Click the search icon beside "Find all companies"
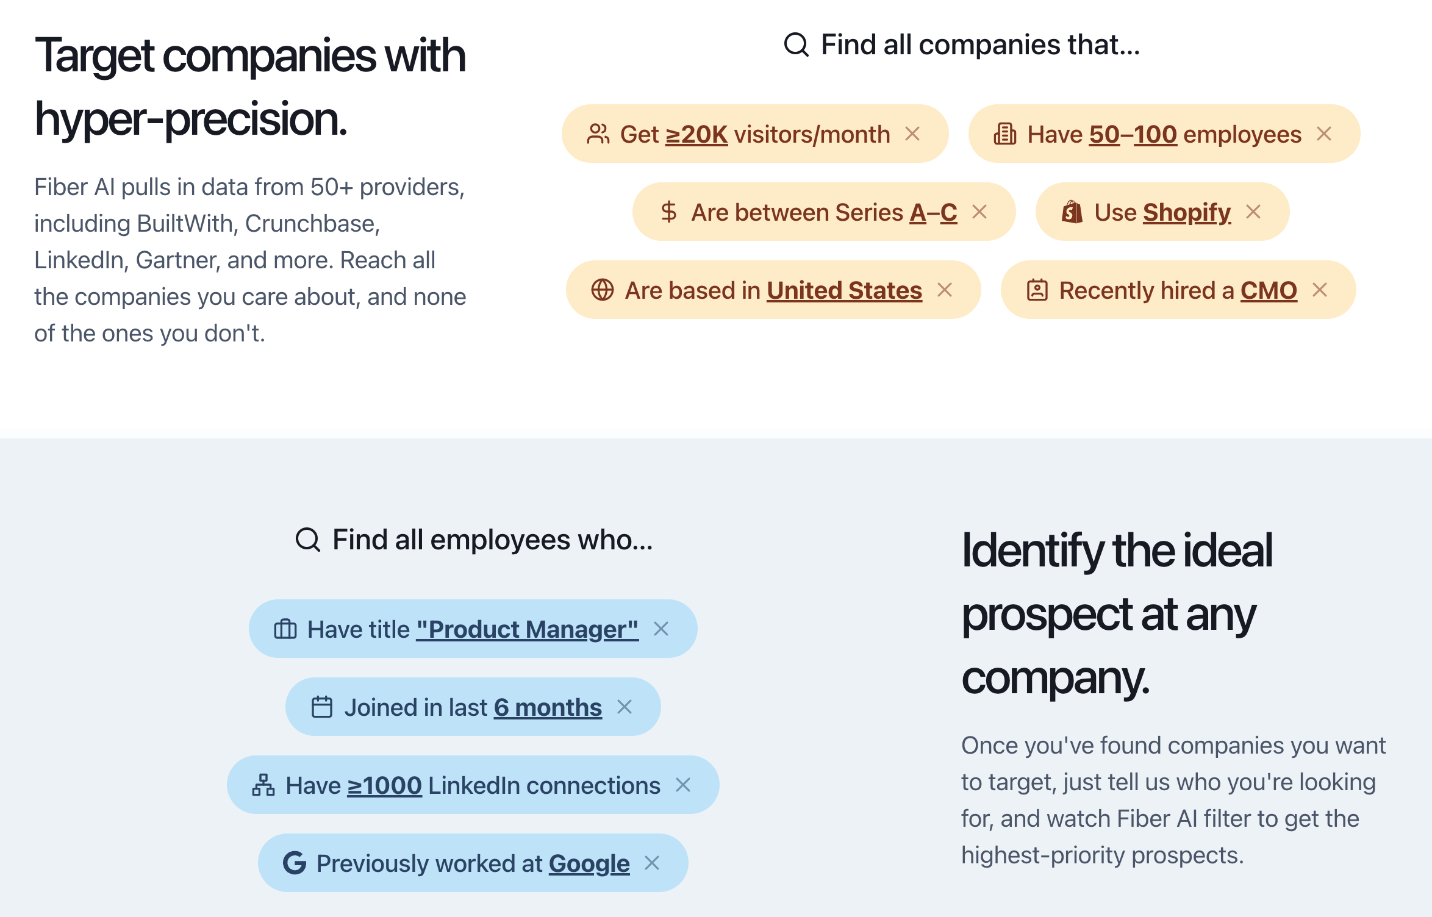1432x917 pixels. [796, 45]
